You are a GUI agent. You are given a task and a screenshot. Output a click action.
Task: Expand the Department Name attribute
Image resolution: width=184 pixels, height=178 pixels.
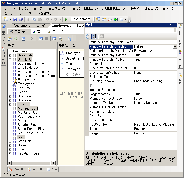(10, 64)
